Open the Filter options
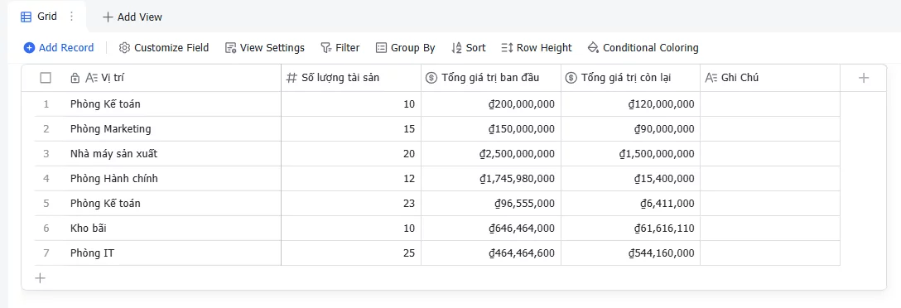Image resolution: width=901 pixels, height=308 pixels. 340,48
